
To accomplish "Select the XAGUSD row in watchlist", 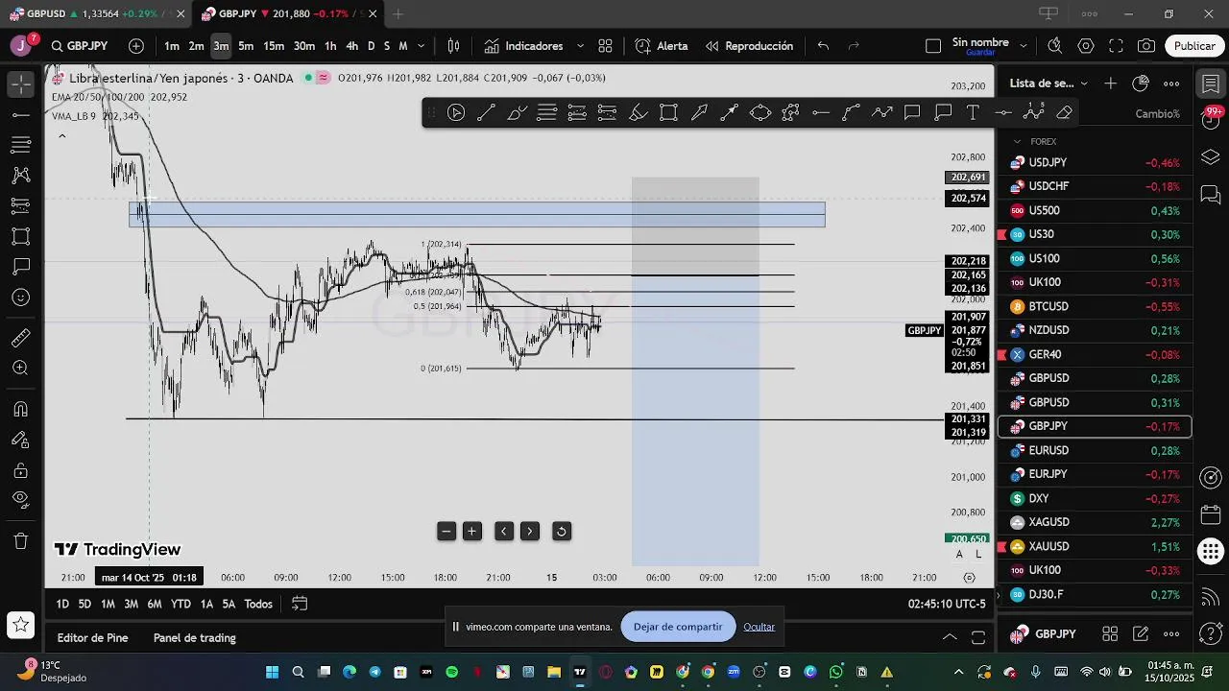I will [1095, 522].
